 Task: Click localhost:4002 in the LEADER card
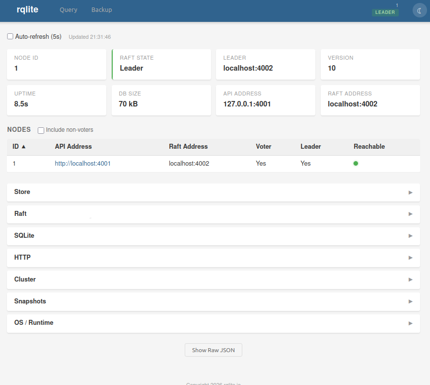(248, 68)
